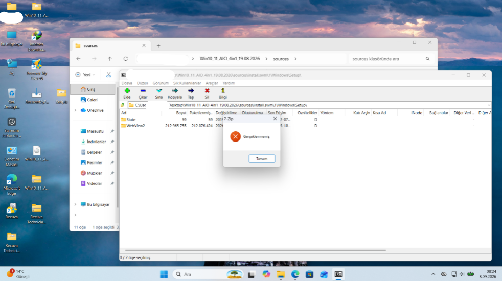Click the 7-Zip Kopyala (copy) toolbar icon

(175, 93)
